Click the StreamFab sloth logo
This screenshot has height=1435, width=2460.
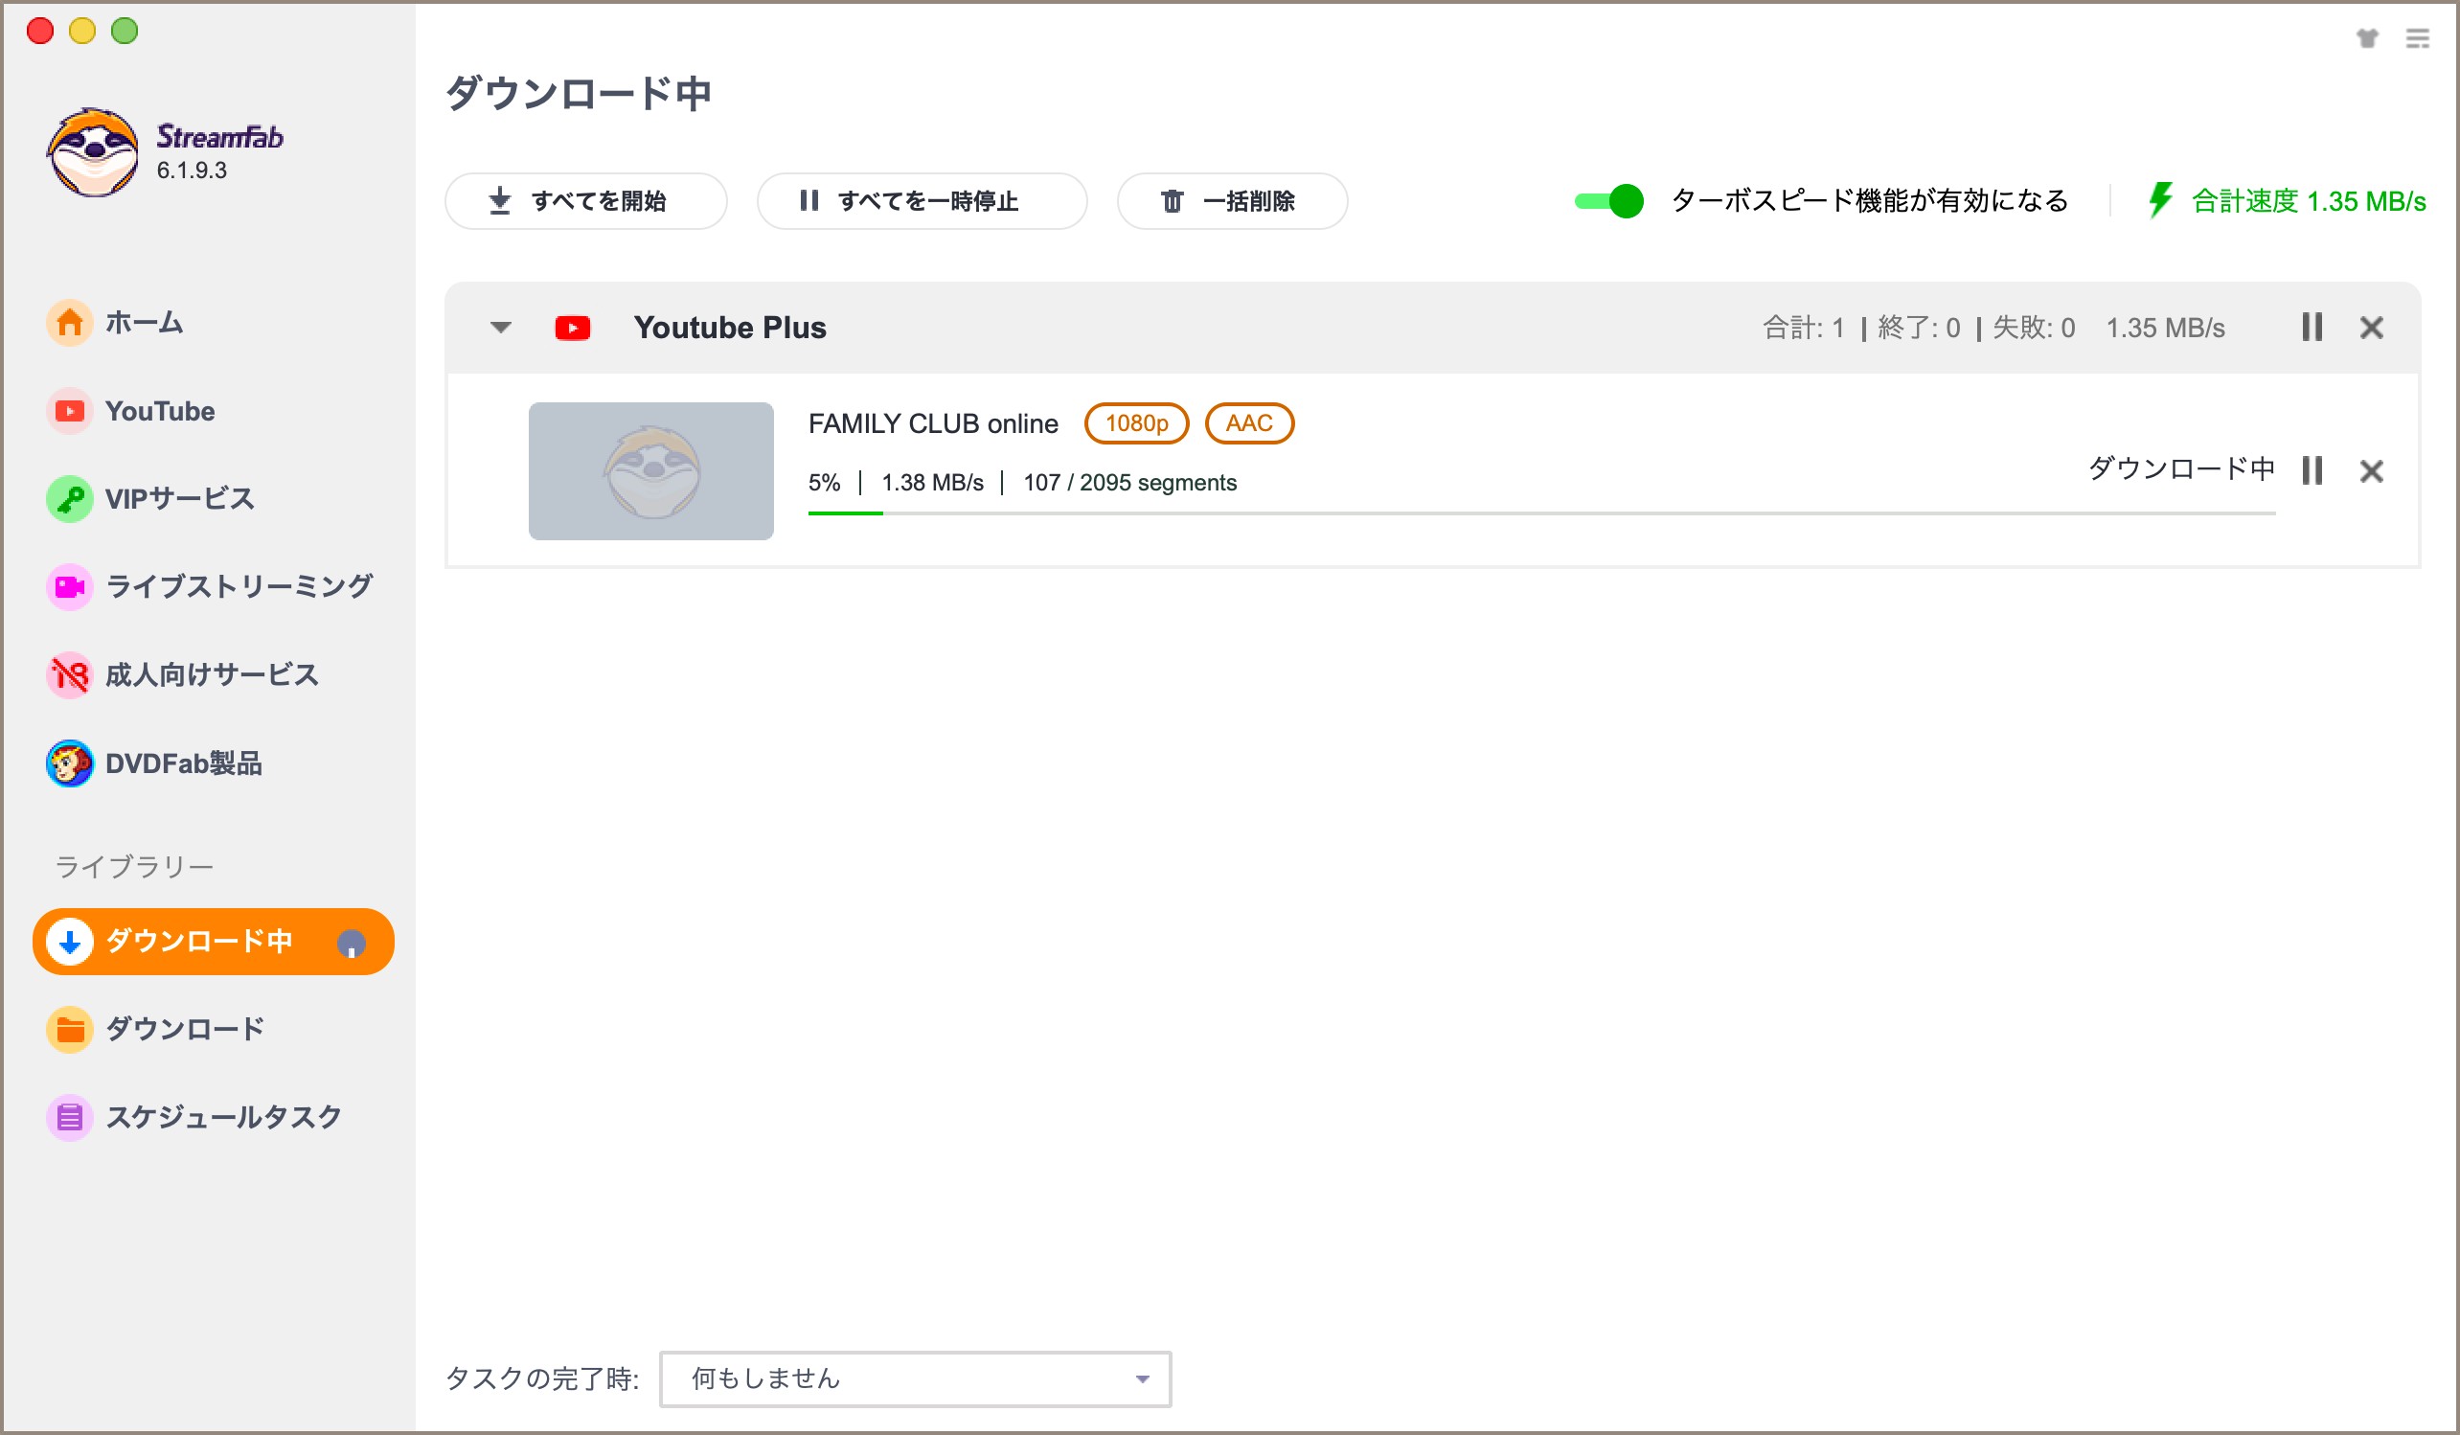tap(93, 152)
